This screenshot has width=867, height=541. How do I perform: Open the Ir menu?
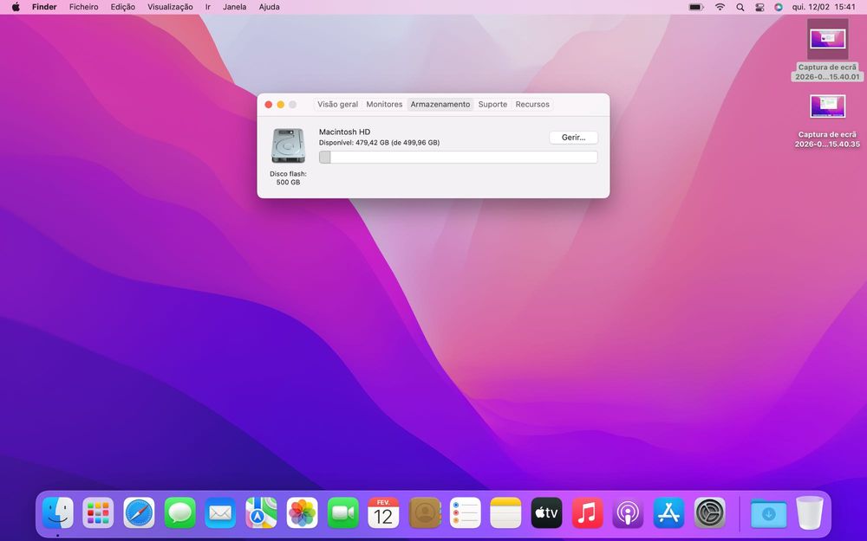coord(208,7)
